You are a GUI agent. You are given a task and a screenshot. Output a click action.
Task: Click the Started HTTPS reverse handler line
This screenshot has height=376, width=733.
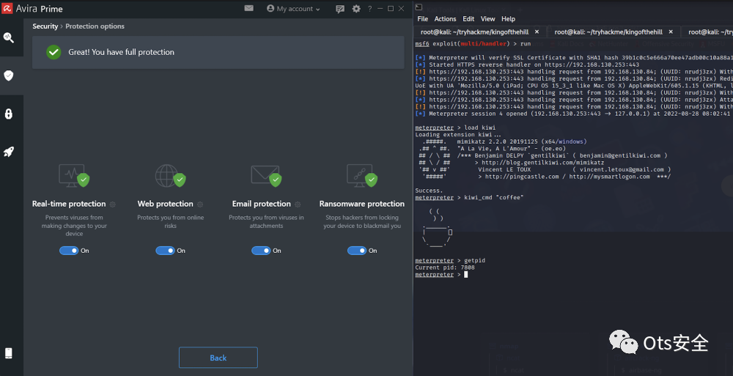click(527, 64)
